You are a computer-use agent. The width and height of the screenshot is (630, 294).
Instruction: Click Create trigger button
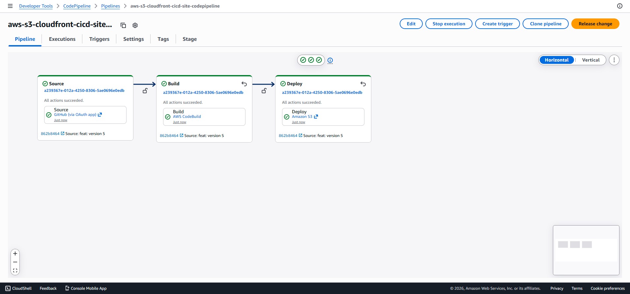[498, 24]
